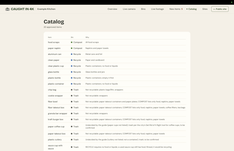Click the 'Napkins and paper towels' reason
This screenshot has width=234, height=151.
click(97, 48)
